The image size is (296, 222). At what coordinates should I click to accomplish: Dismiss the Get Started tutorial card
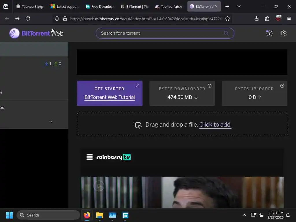click(x=137, y=86)
